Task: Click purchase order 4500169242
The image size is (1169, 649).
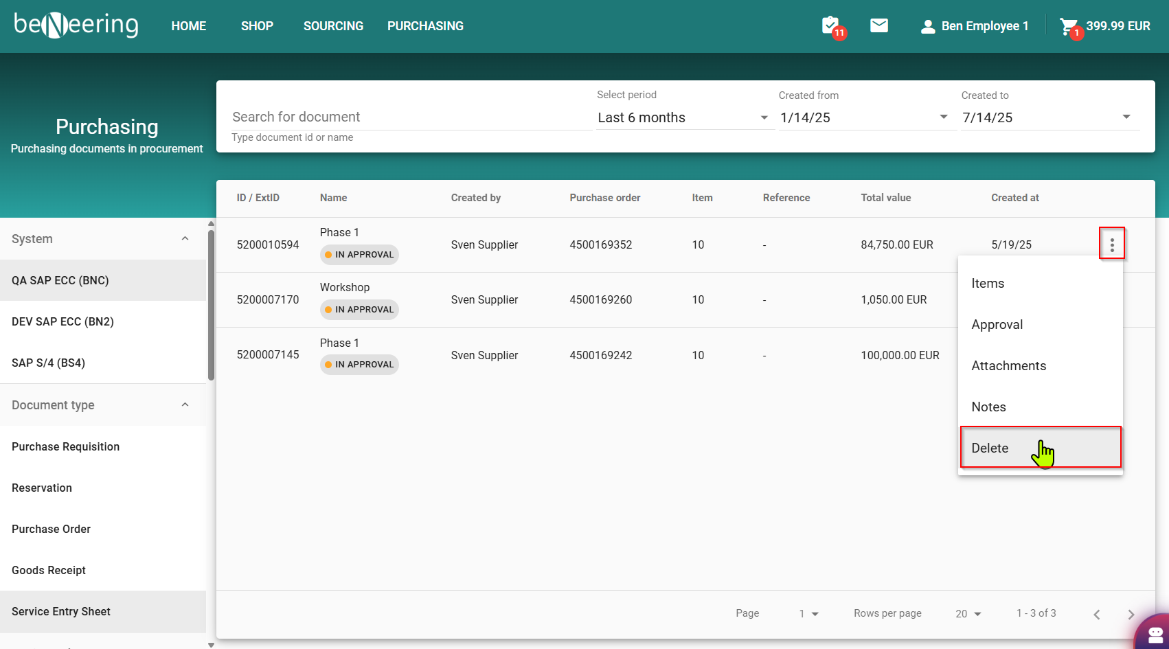Action: pos(600,355)
